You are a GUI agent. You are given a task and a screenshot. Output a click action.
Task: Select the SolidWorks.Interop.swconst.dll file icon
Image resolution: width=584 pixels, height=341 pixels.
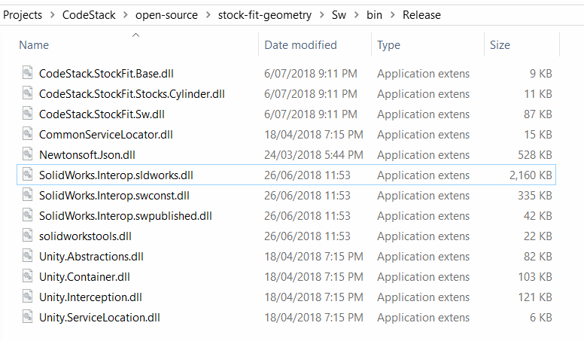28,194
